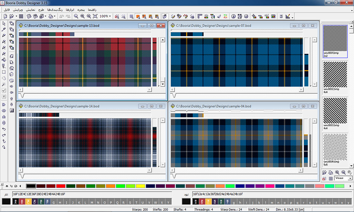This screenshot has width=354, height=212.
Task: Open the ویرایش menu
Action: [x=18, y=10]
